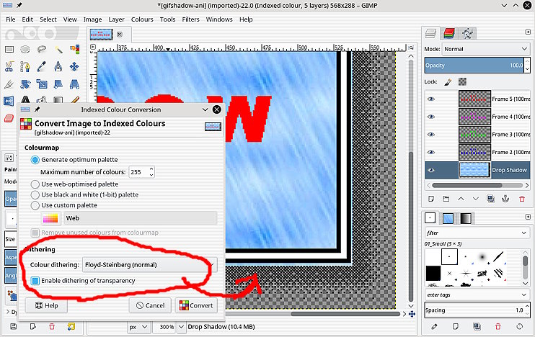The width and height of the screenshot is (535, 337).
Task: Select the Free Select lasso tool
Action: (42, 50)
